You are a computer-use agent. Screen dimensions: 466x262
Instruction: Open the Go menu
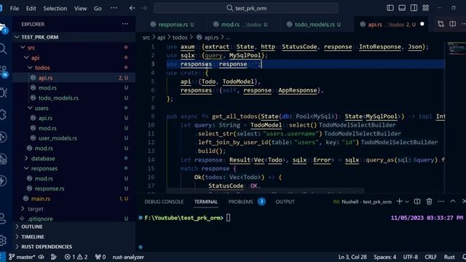(x=98, y=8)
